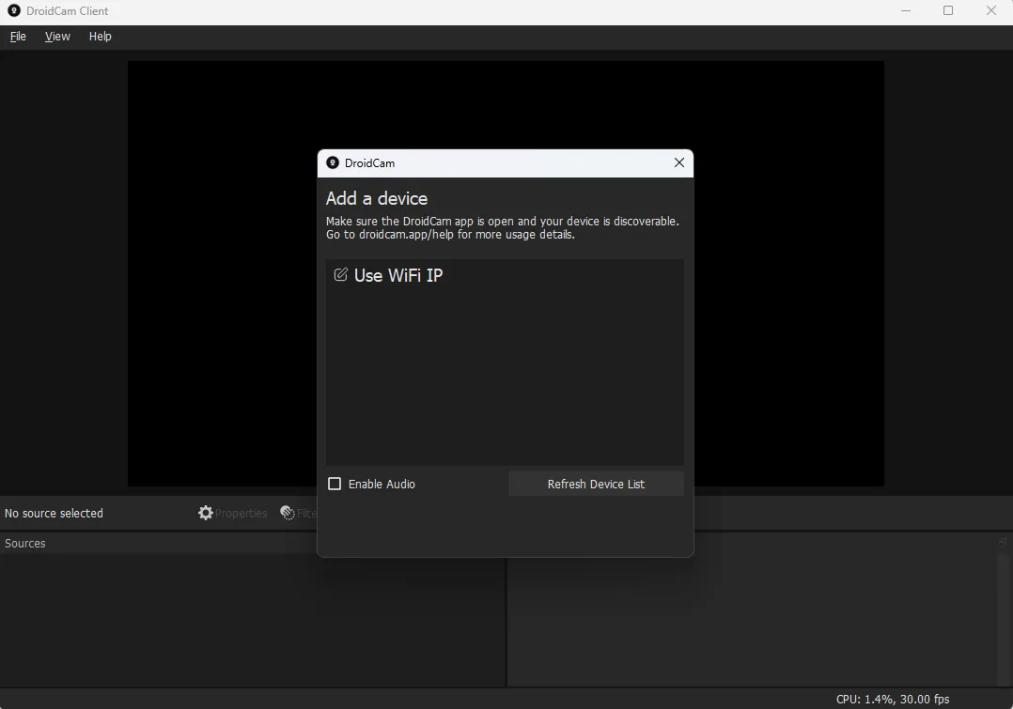Click the Properties gear icon
This screenshot has width=1013, height=709.
206,513
